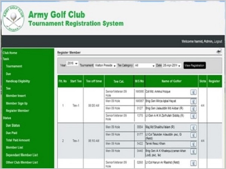Screen dimensions: 226x169
Task: Open Register Member in sidebar
Action: [17, 111]
